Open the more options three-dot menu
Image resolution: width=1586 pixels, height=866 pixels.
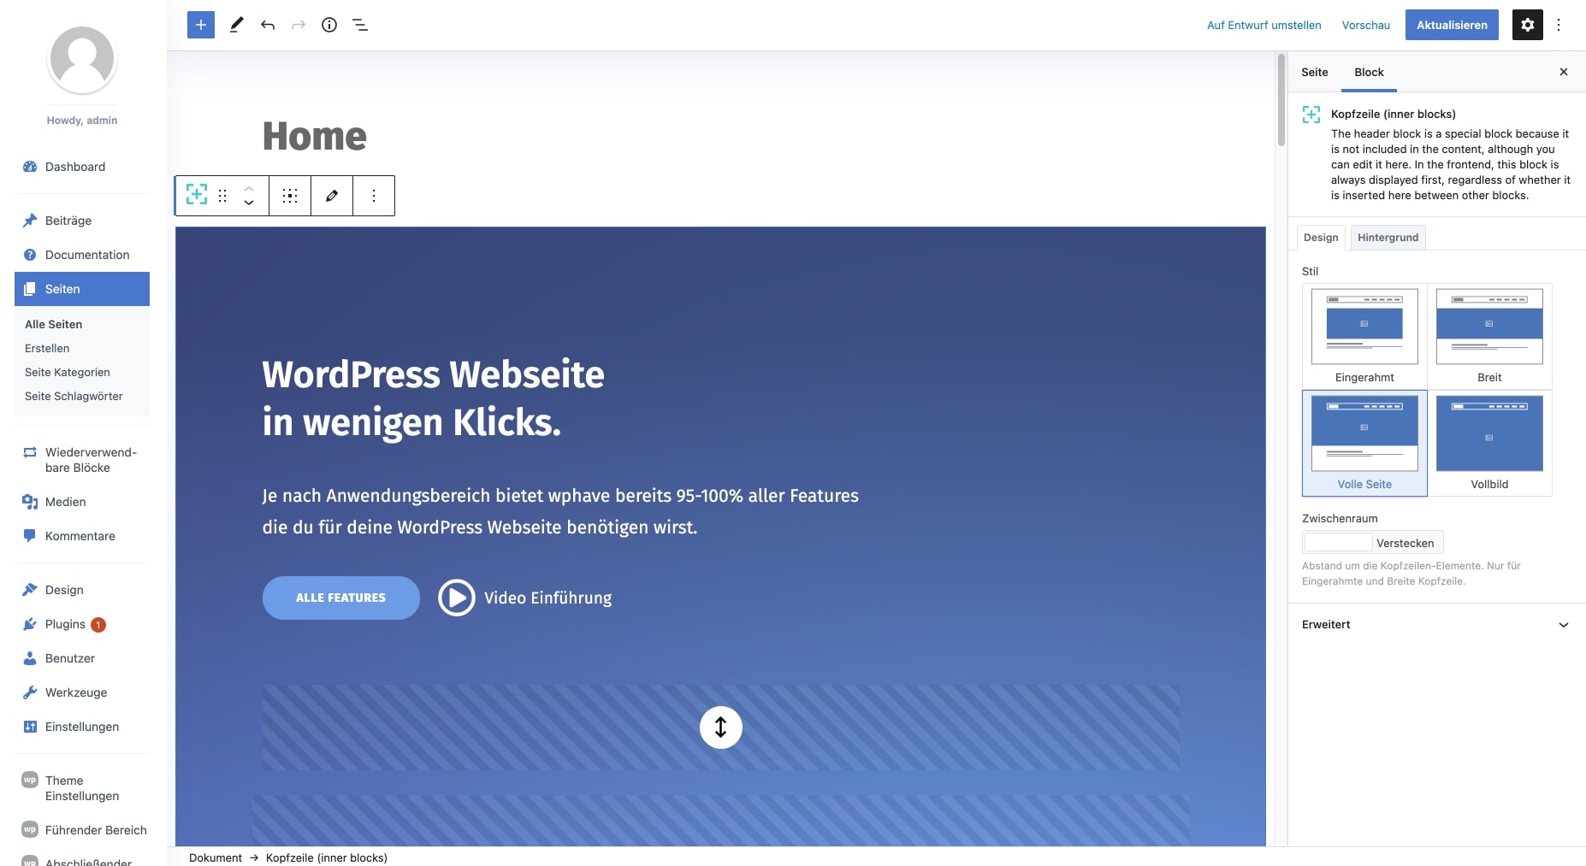pyautogui.click(x=1559, y=25)
